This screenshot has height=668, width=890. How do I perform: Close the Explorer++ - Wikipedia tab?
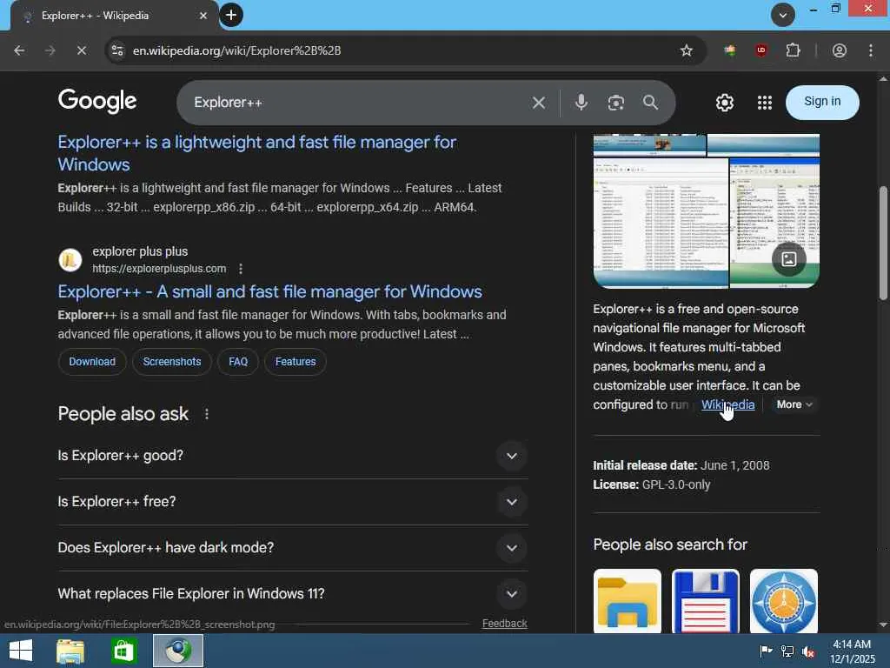(x=203, y=16)
